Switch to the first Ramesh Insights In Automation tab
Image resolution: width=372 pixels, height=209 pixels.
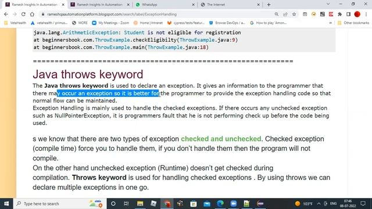(x=34, y=5)
